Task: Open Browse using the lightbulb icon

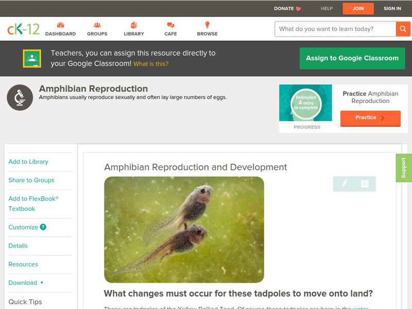Action: (x=208, y=24)
